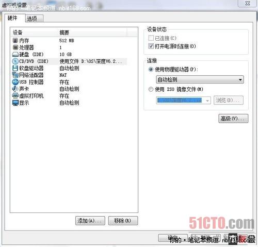Select the 虚拟打印机 printer icon
Viewport: 258px width, 247px height.
click(15, 96)
